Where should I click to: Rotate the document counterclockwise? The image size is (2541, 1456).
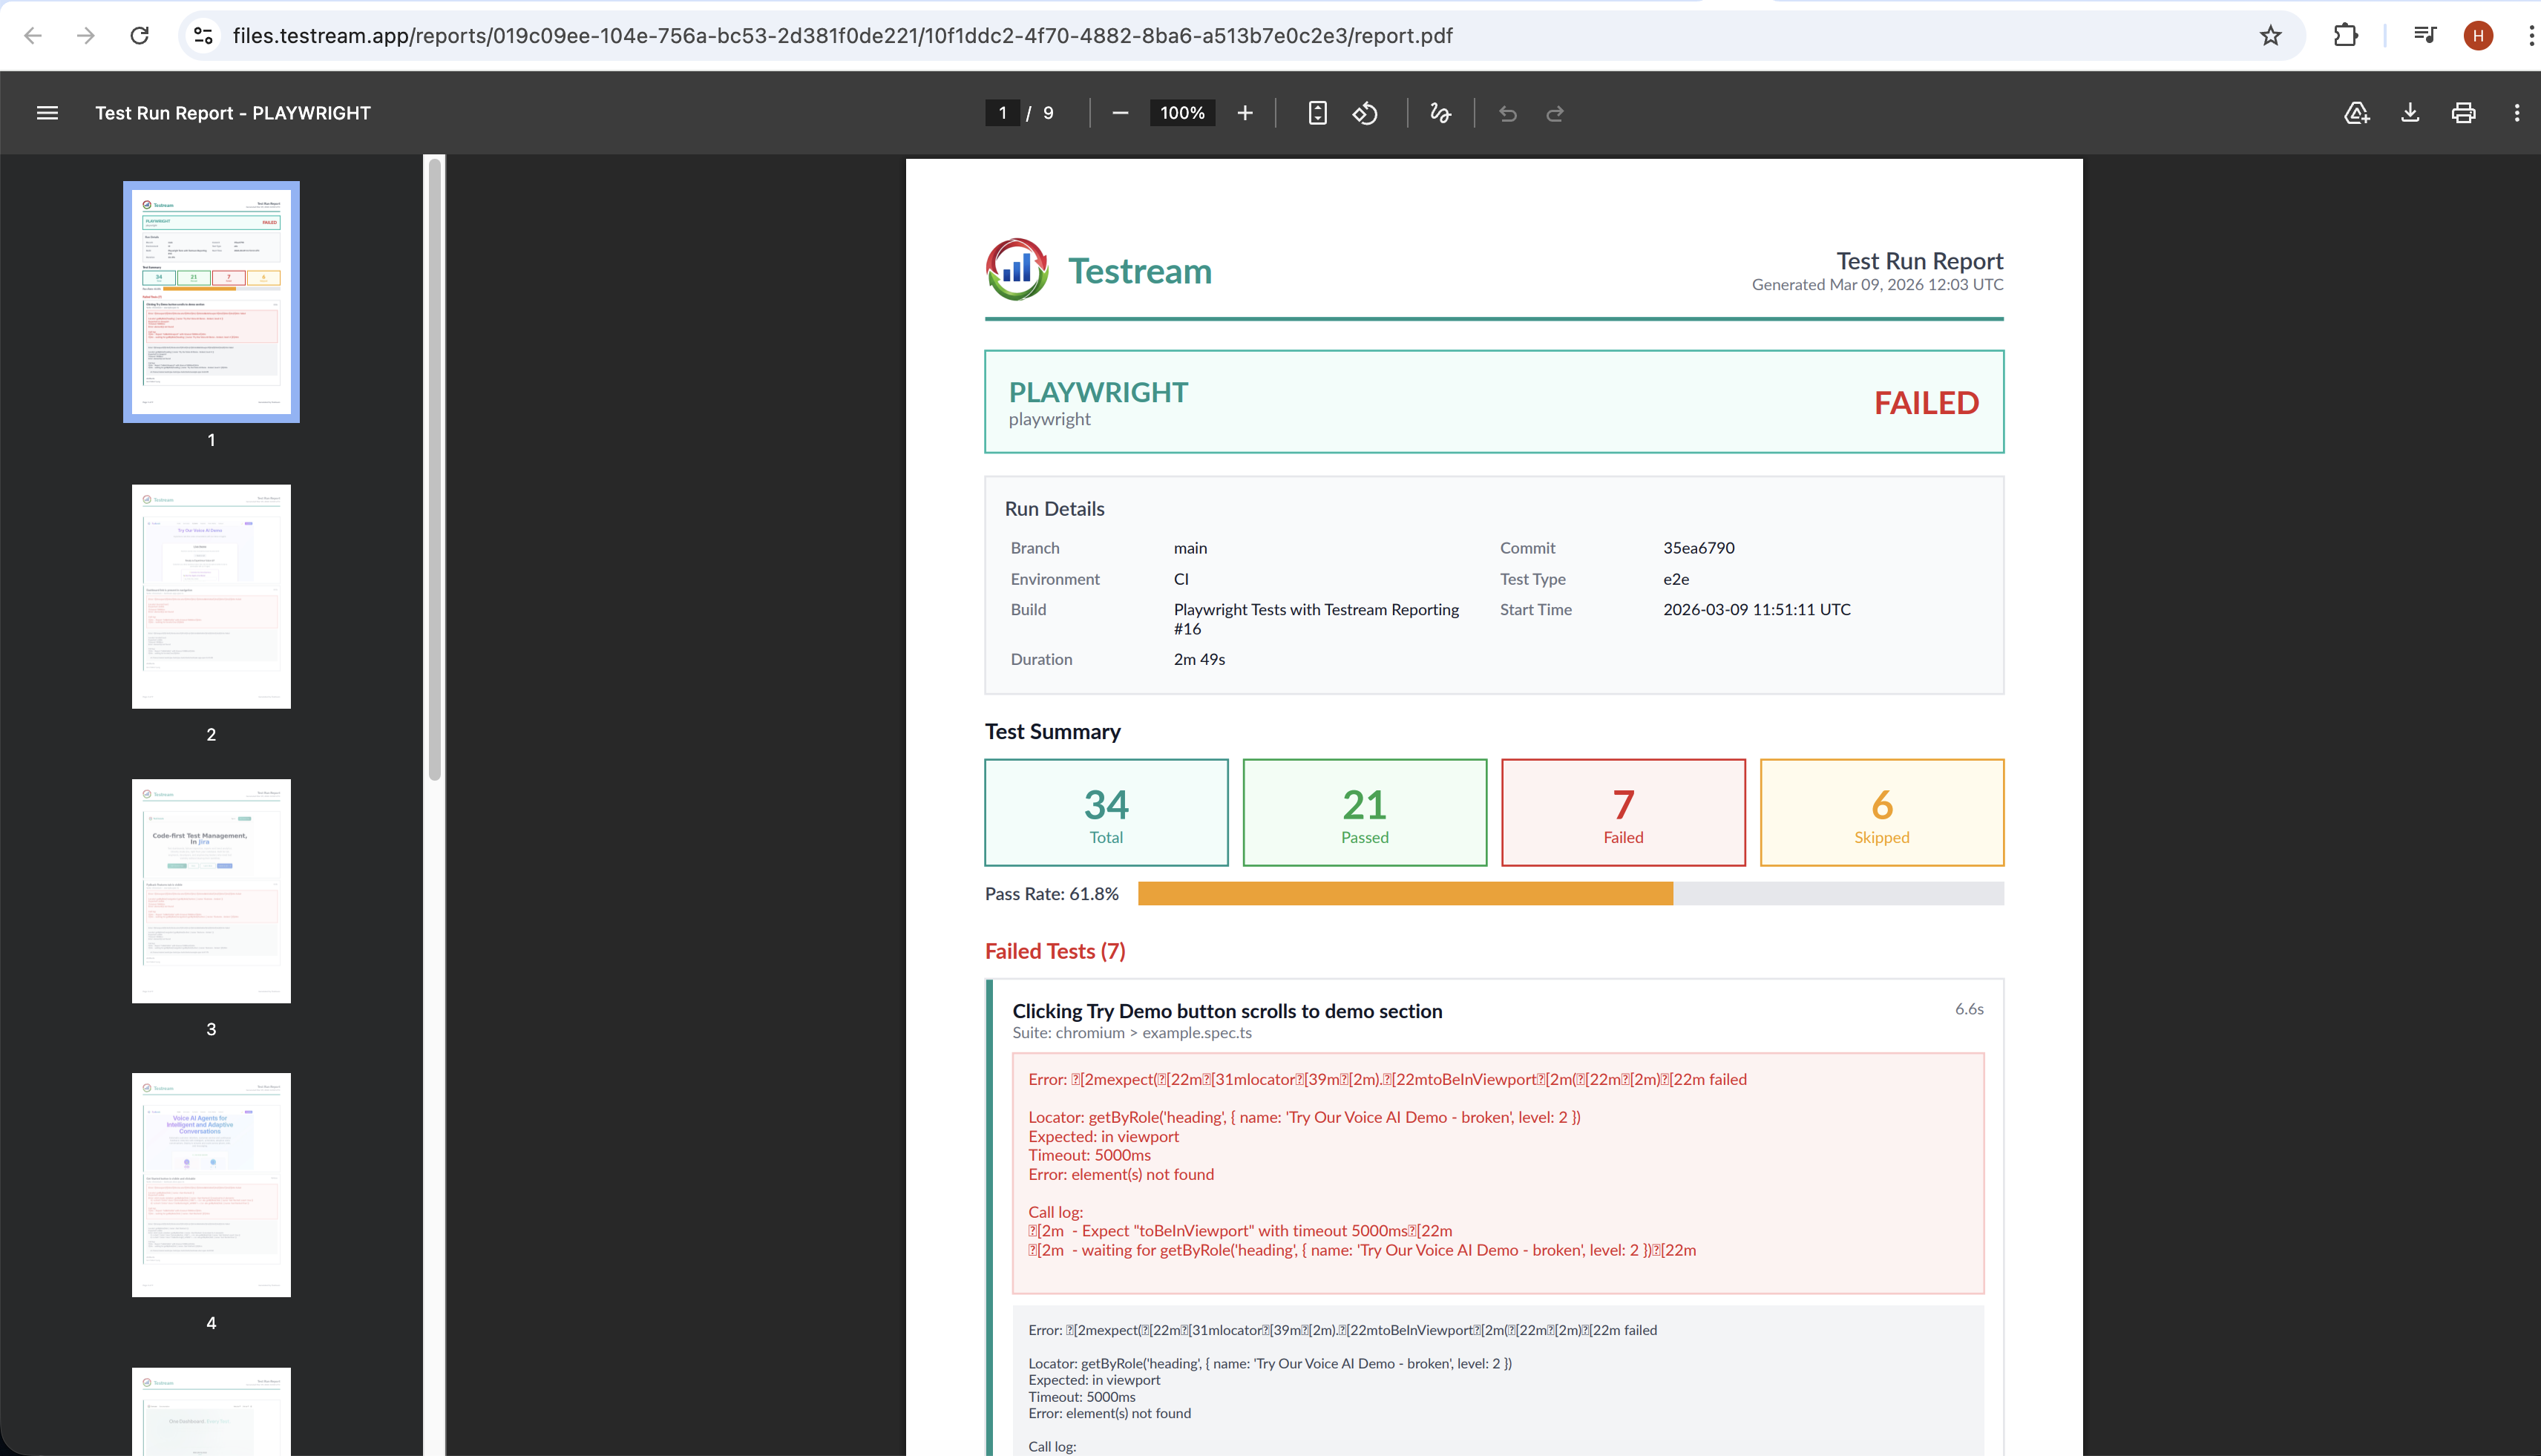pyautogui.click(x=1365, y=113)
